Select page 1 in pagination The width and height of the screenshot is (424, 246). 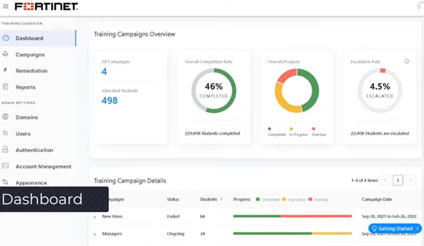(398, 180)
